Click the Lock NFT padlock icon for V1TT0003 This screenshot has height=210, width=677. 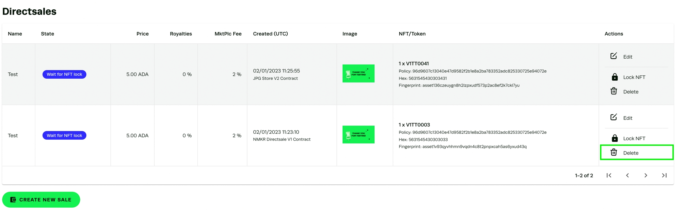coord(614,138)
